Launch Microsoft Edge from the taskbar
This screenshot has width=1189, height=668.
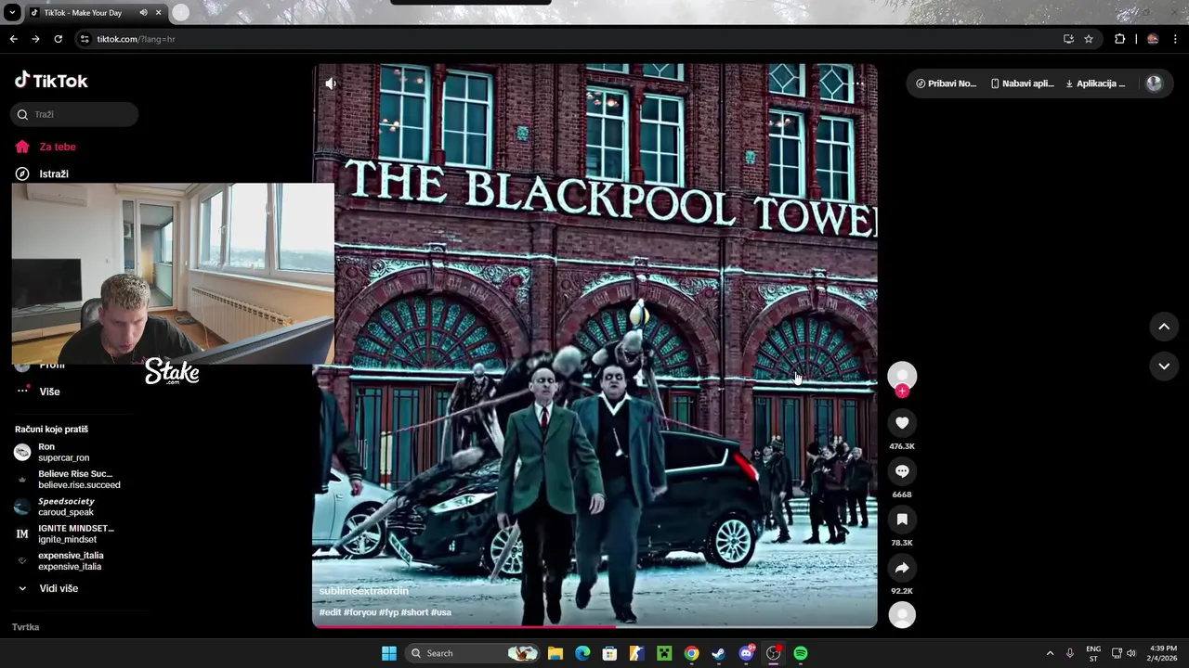point(582,653)
